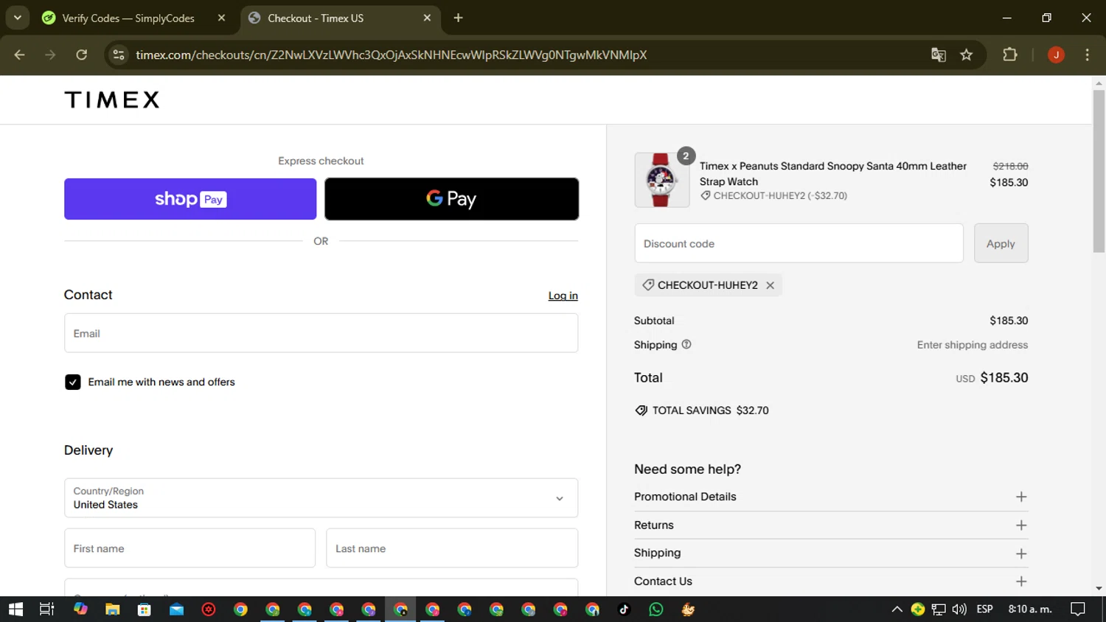Show hidden system tray icons
This screenshot has height=622, width=1106.
(897, 609)
